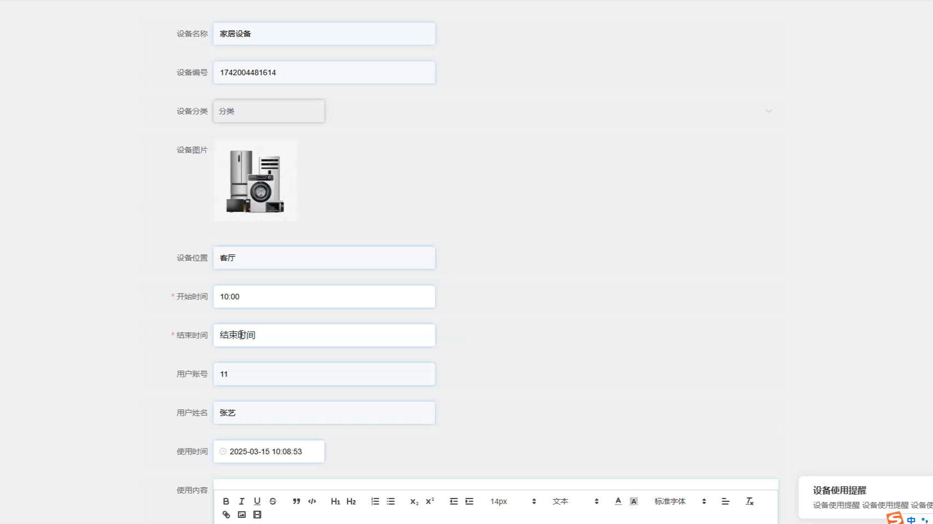Apply strikethrough formatting to text

click(272, 501)
